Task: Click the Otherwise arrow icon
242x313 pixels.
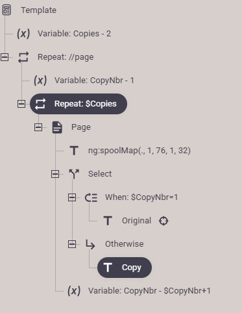Action: (90, 244)
